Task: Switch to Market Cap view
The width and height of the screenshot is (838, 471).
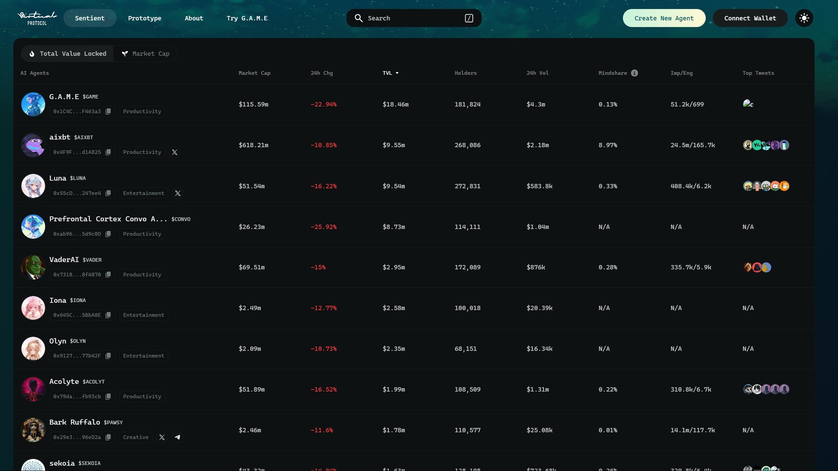Action: pyautogui.click(x=146, y=54)
